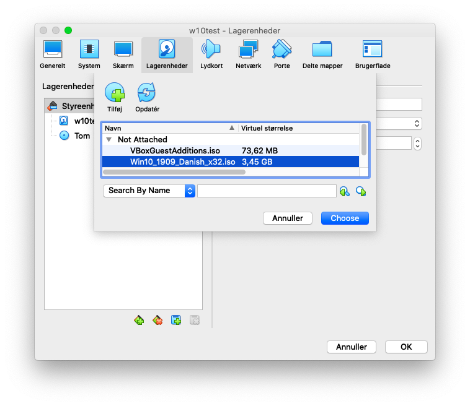Open the Search By Name dropdown

[x=149, y=191]
